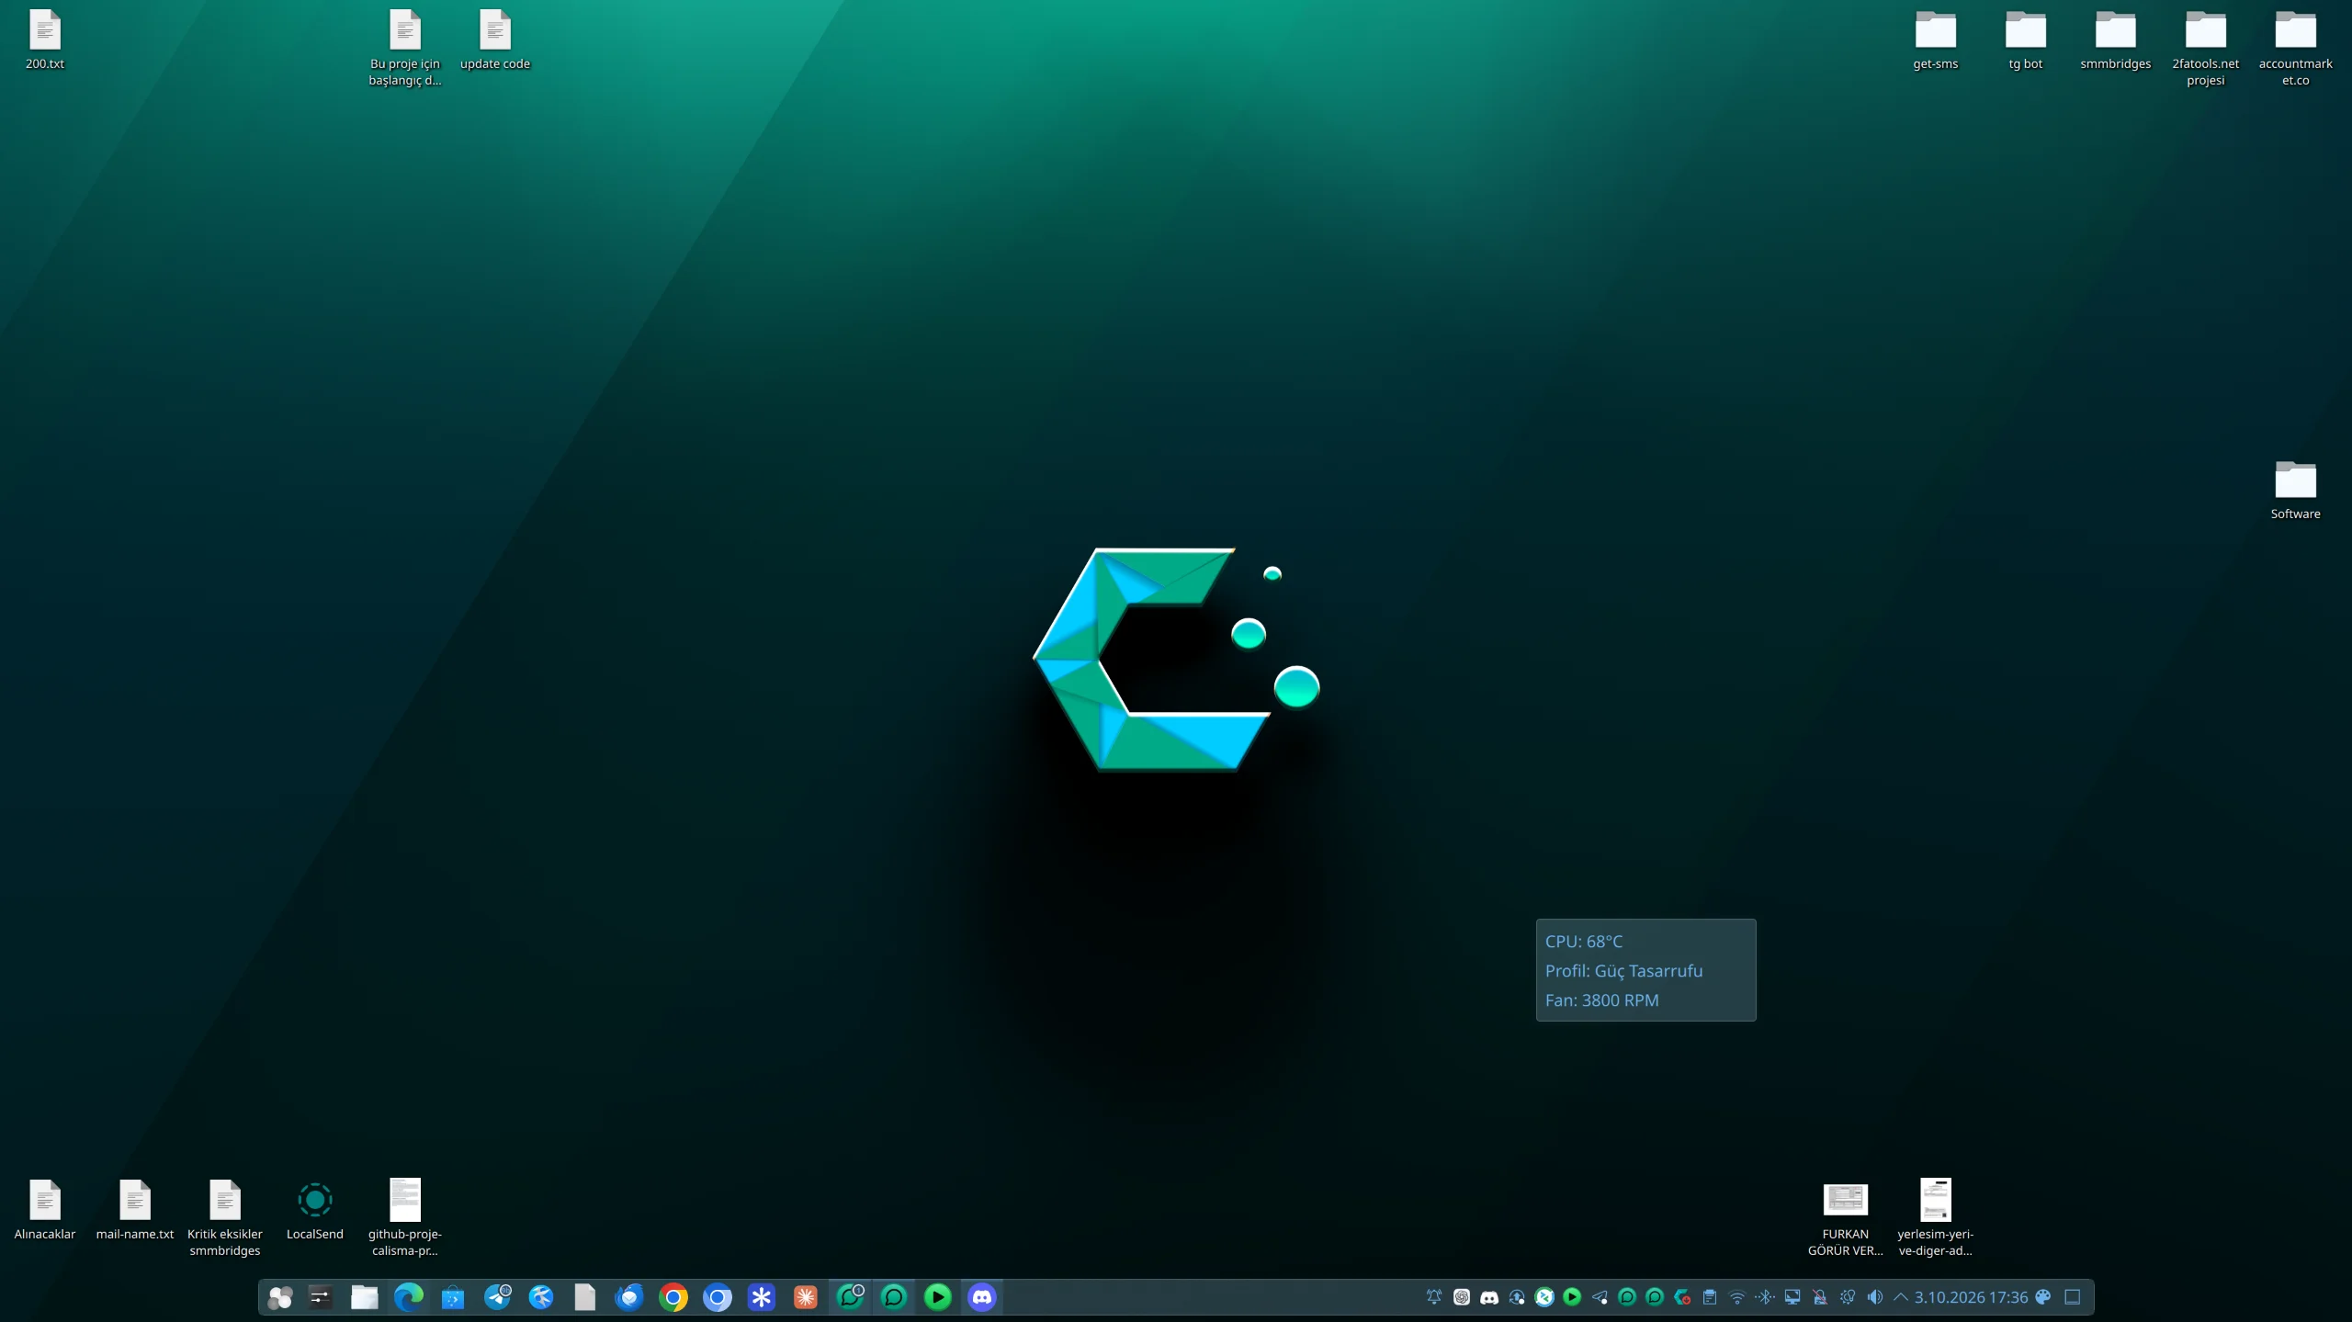Select the get-sms folder
The width and height of the screenshot is (2352, 1322).
(1936, 40)
